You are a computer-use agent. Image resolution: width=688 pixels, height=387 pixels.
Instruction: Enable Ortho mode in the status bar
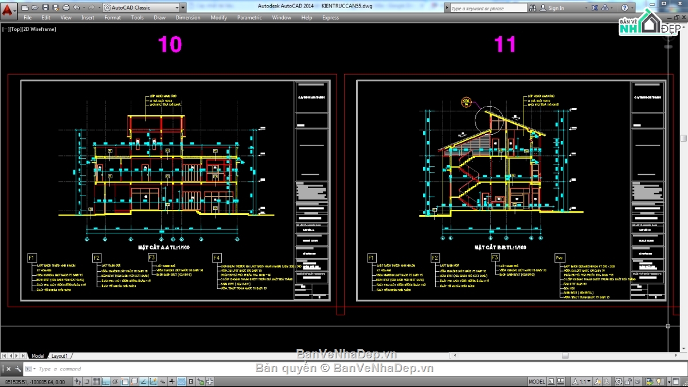[105, 381]
